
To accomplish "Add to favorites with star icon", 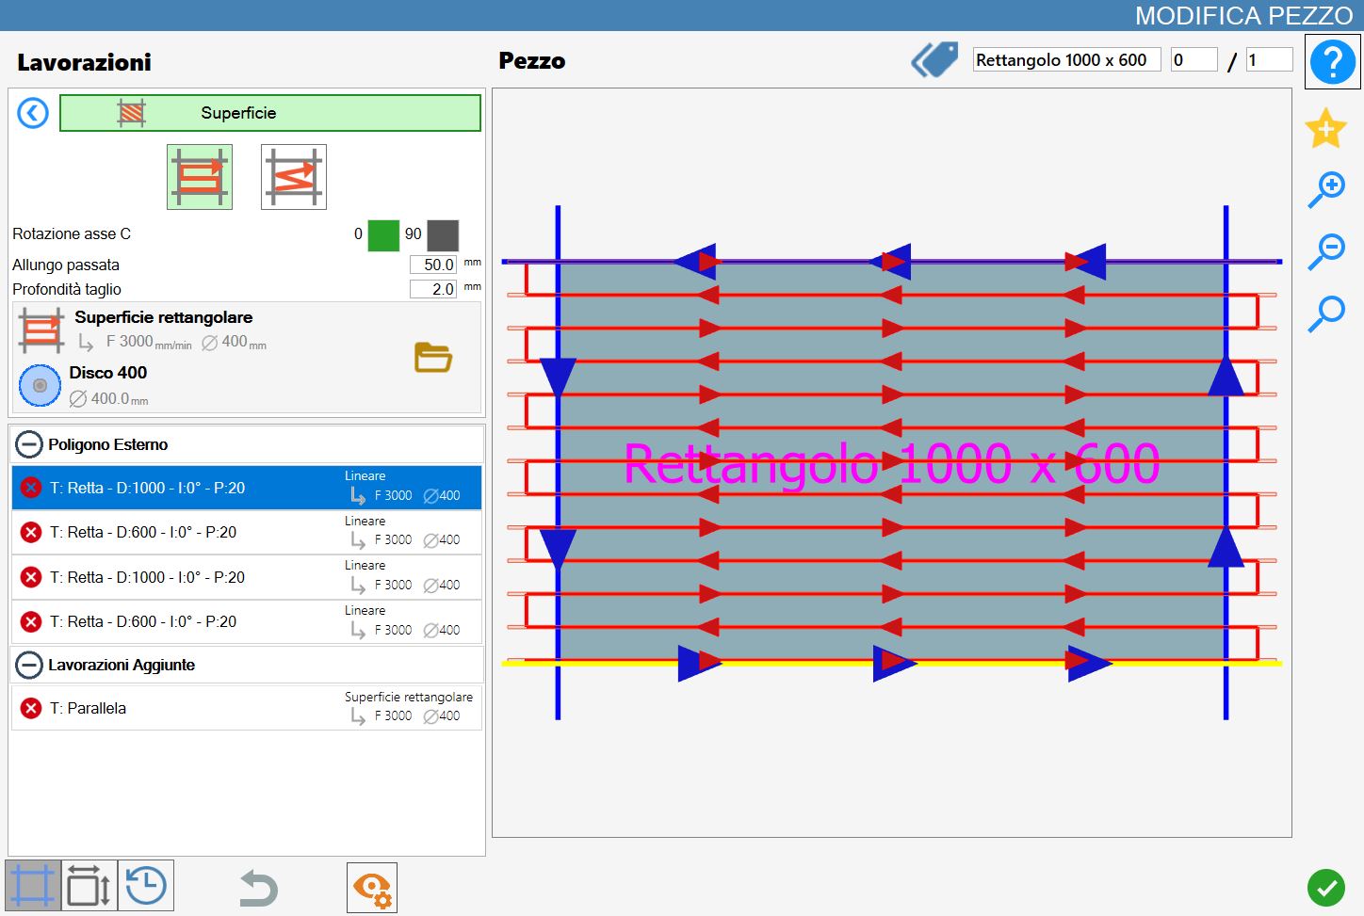I will (1325, 128).
